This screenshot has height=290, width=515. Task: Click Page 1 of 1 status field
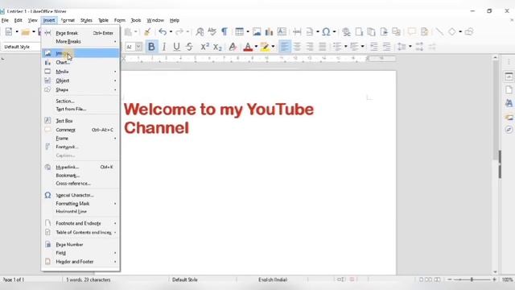point(14,280)
